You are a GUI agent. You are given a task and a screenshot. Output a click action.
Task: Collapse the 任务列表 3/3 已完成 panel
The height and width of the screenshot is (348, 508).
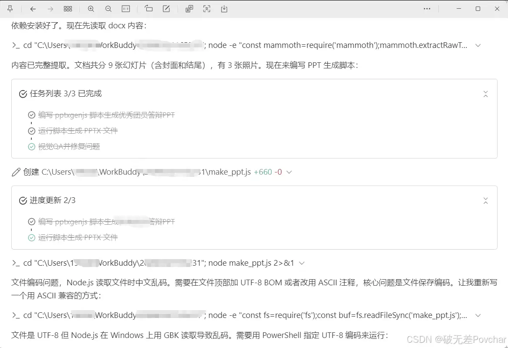tap(486, 94)
